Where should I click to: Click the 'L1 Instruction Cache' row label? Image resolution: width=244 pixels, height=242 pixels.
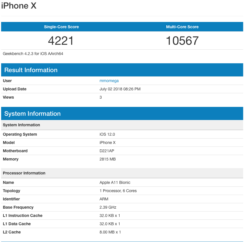23,215
